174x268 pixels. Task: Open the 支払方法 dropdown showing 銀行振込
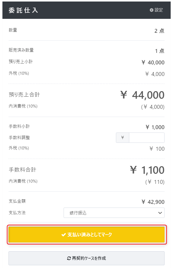(x=114, y=213)
